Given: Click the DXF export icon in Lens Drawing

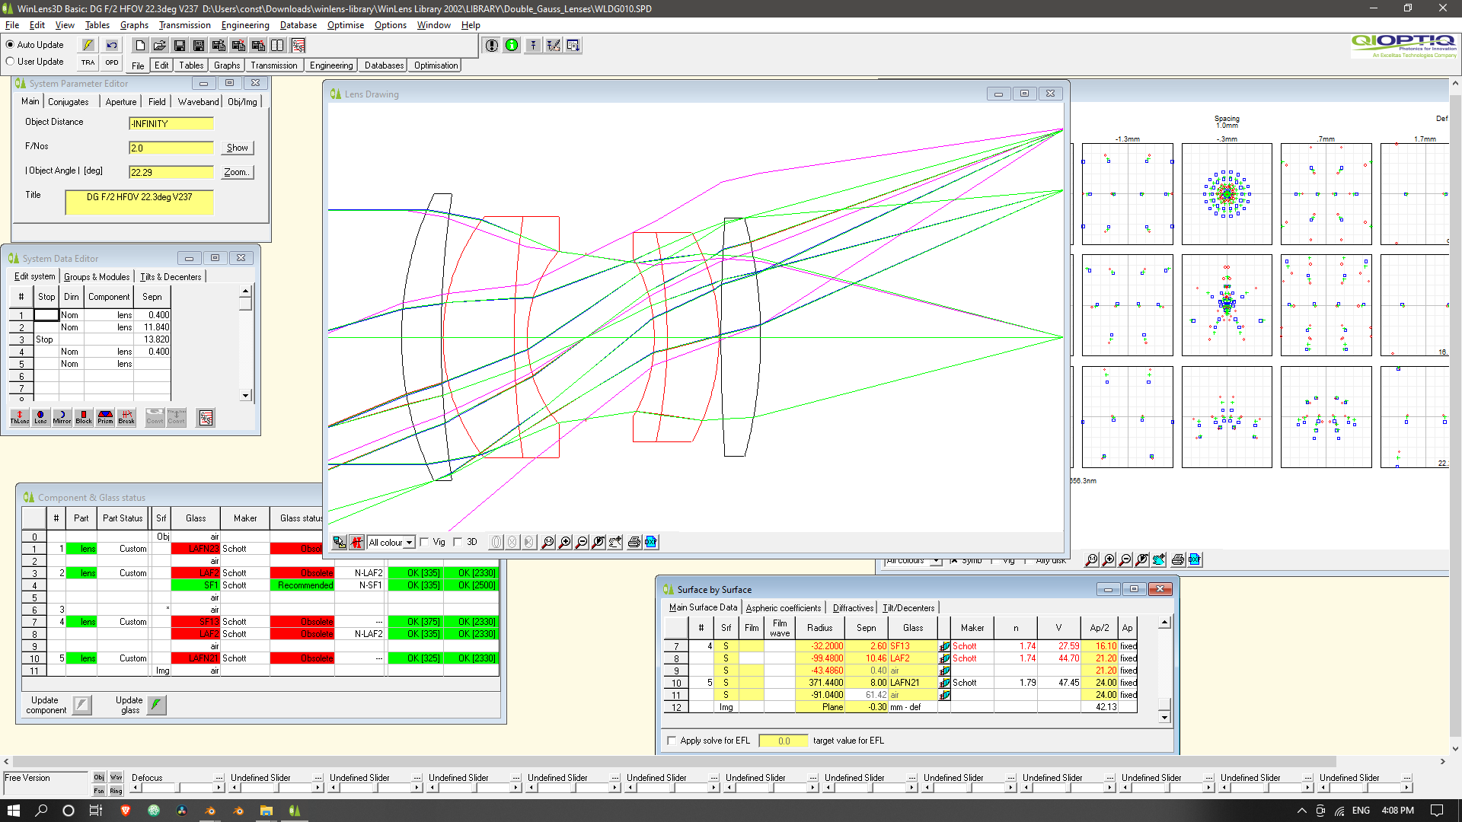Looking at the screenshot, I should click(x=651, y=542).
